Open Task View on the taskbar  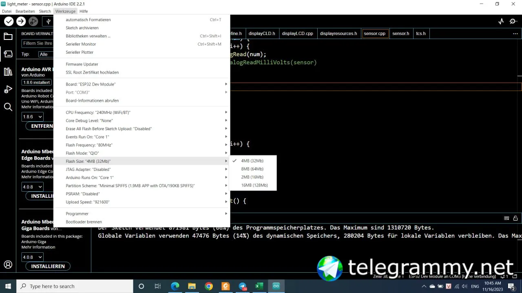(158, 286)
